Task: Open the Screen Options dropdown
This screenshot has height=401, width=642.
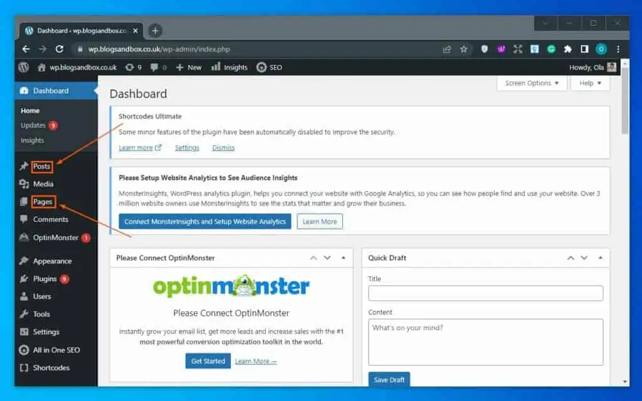Action: coord(530,82)
